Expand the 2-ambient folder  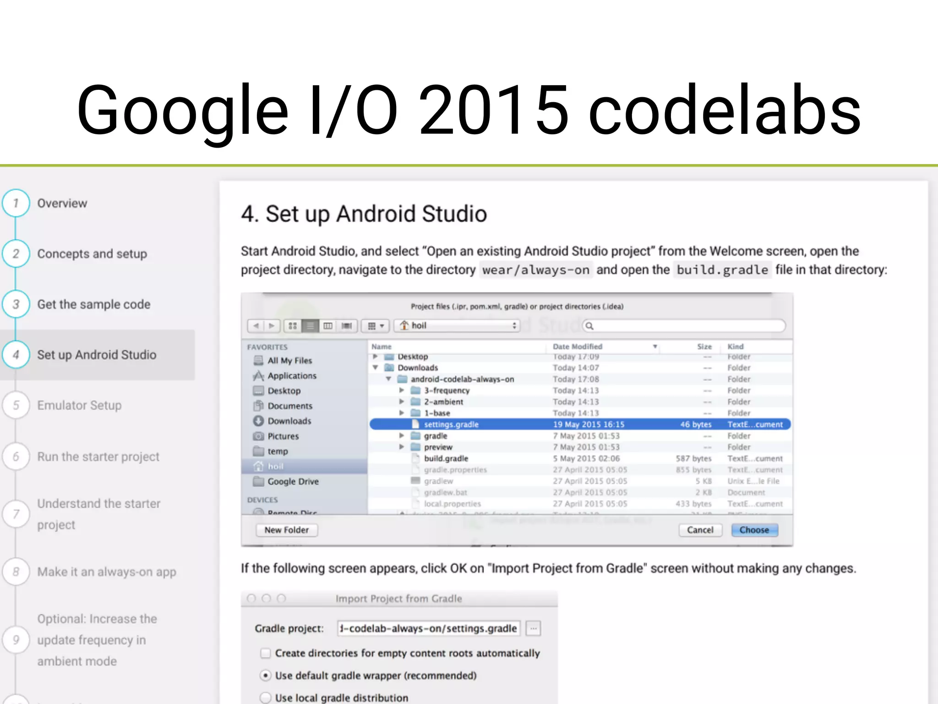pos(402,401)
